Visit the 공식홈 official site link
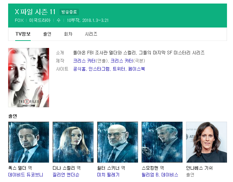This screenshot has height=182, width=233. click(x=79, y=69)
